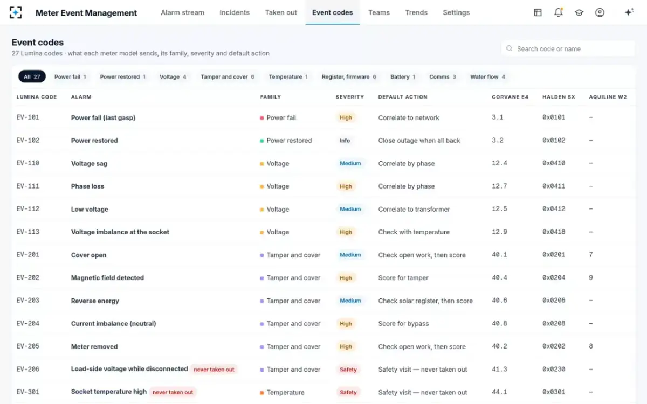This screenshot has height=404, width=647.
Task: Click the DEFAULT ACTION column header
Action: (x=403, y=97)
